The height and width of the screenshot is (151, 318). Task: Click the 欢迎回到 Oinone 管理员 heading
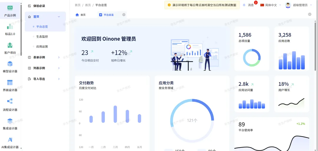108,39
